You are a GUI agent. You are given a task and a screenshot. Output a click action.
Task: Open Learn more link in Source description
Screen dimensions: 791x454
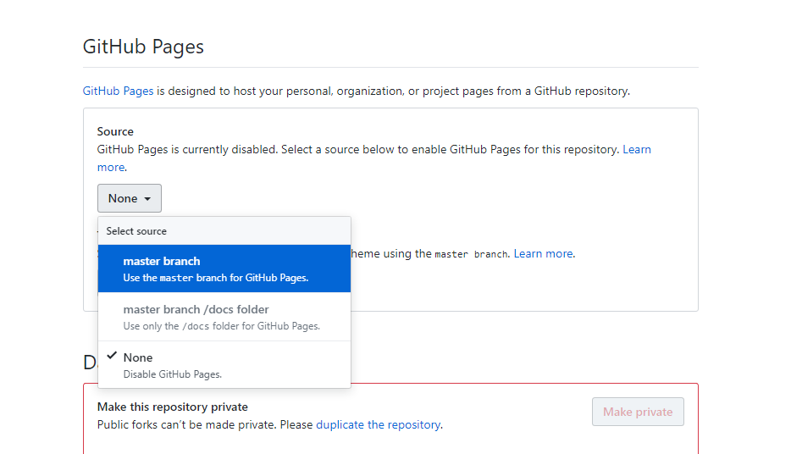pos(636,149)
